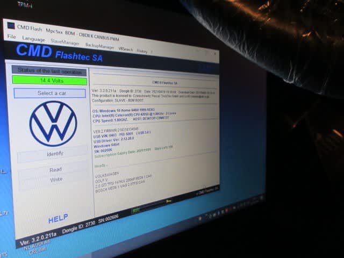The width and height of the screenshot is (344, 258).
Task: Open the File menu
Action: [x=11, y=37]
